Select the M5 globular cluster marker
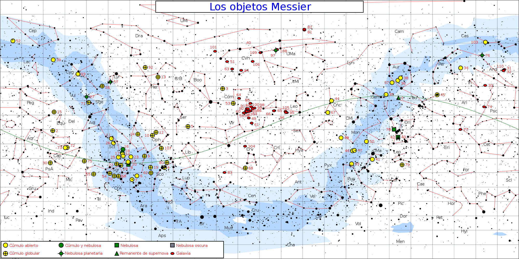Viewport: 519px width, 259px height. pyautogui.click(x=188, y=126)
